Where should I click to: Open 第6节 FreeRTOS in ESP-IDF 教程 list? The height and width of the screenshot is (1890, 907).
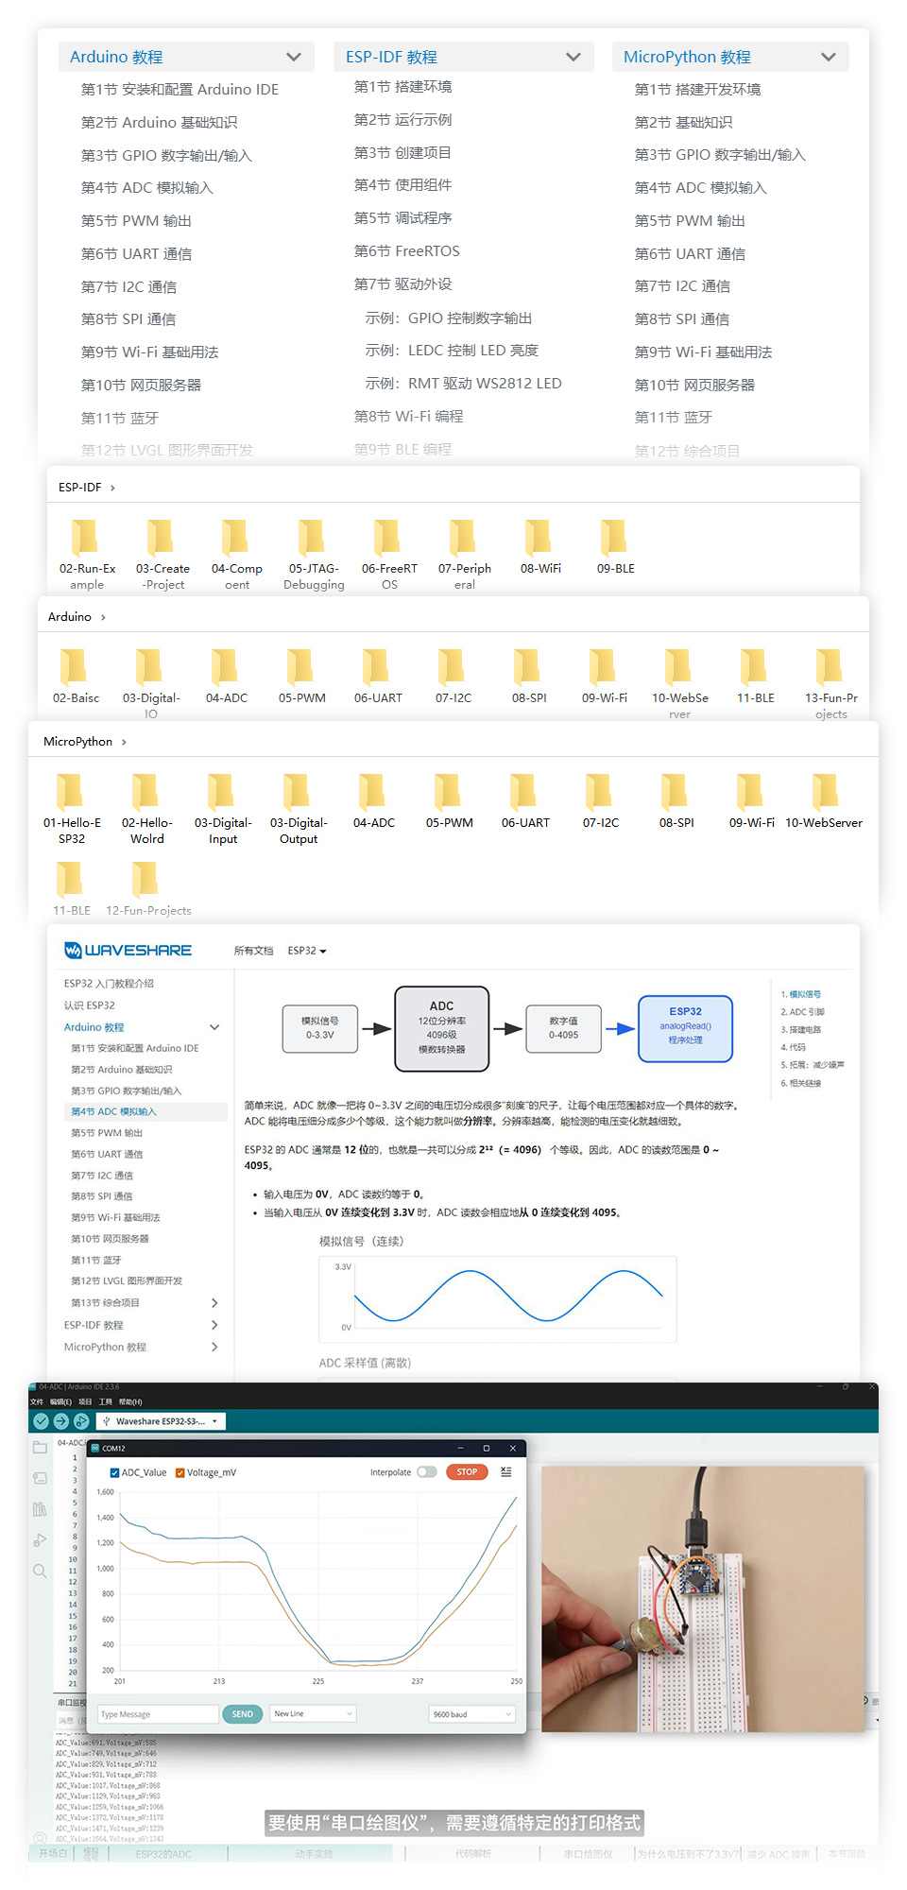click(407, 250)
